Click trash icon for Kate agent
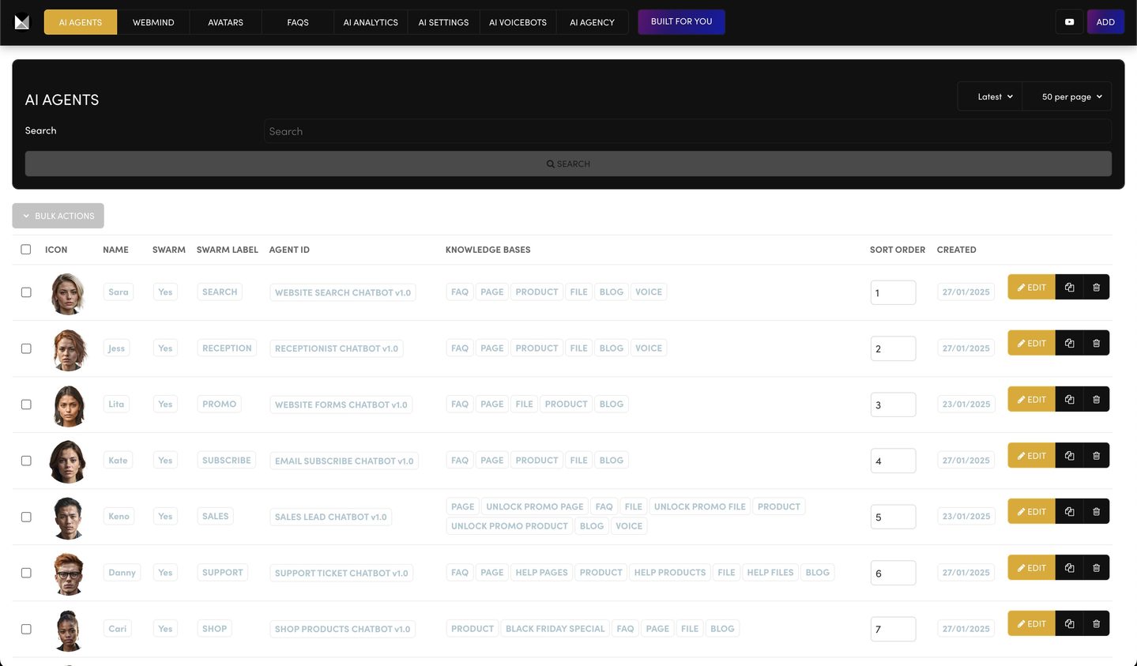This screenshot has height=666, width=1137. pos(1096,456)
